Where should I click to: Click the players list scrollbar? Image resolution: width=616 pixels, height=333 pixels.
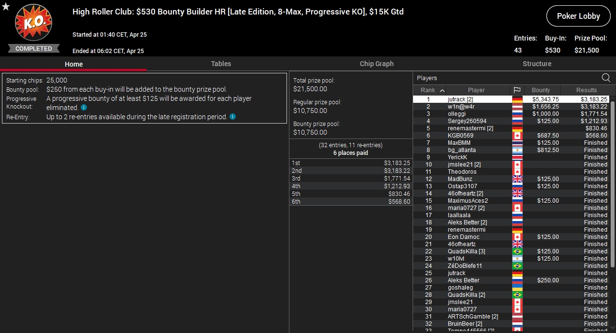613,183
